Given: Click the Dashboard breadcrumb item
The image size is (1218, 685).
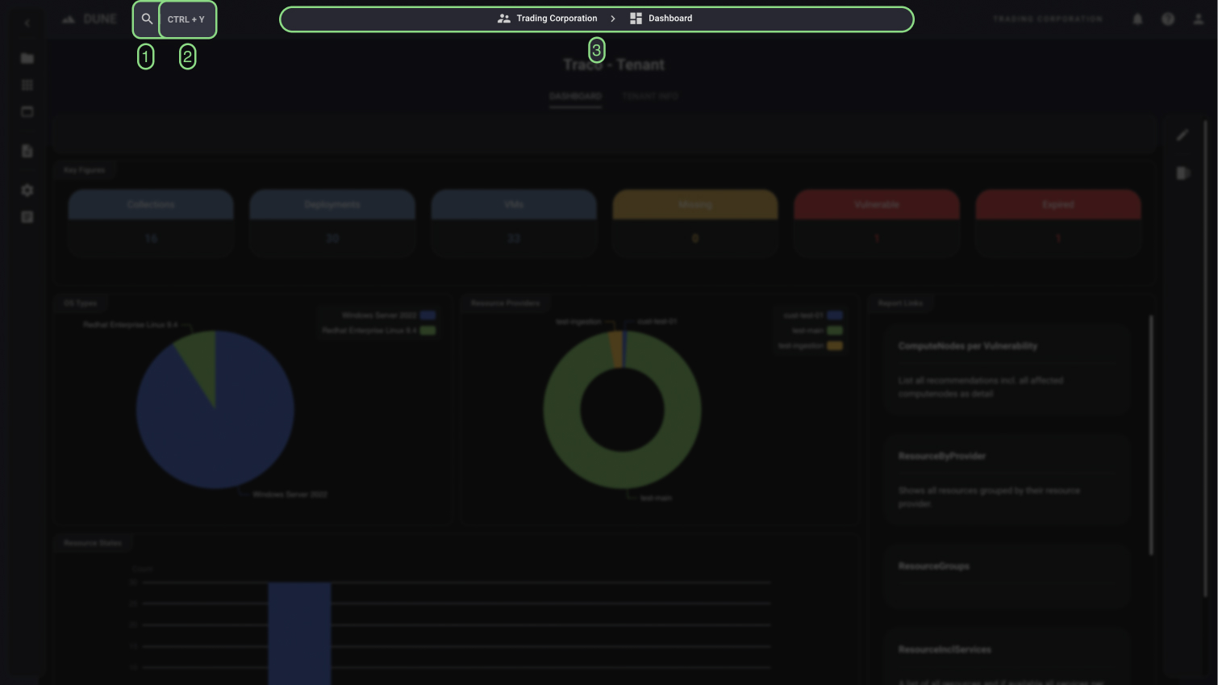Looking at the screenshot, I should pyautogui.click(x=661, y=19).
